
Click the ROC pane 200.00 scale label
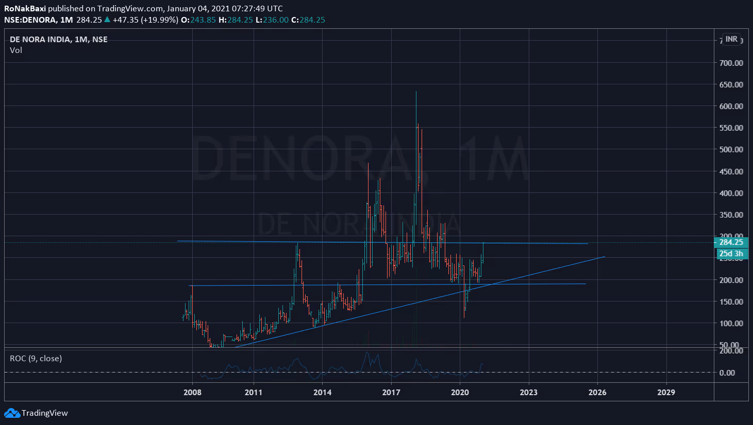(731, 350)
